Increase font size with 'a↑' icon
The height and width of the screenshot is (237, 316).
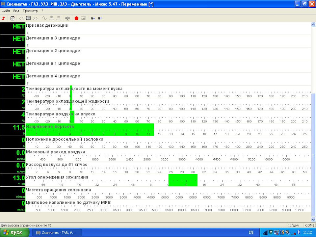point(100,18)
